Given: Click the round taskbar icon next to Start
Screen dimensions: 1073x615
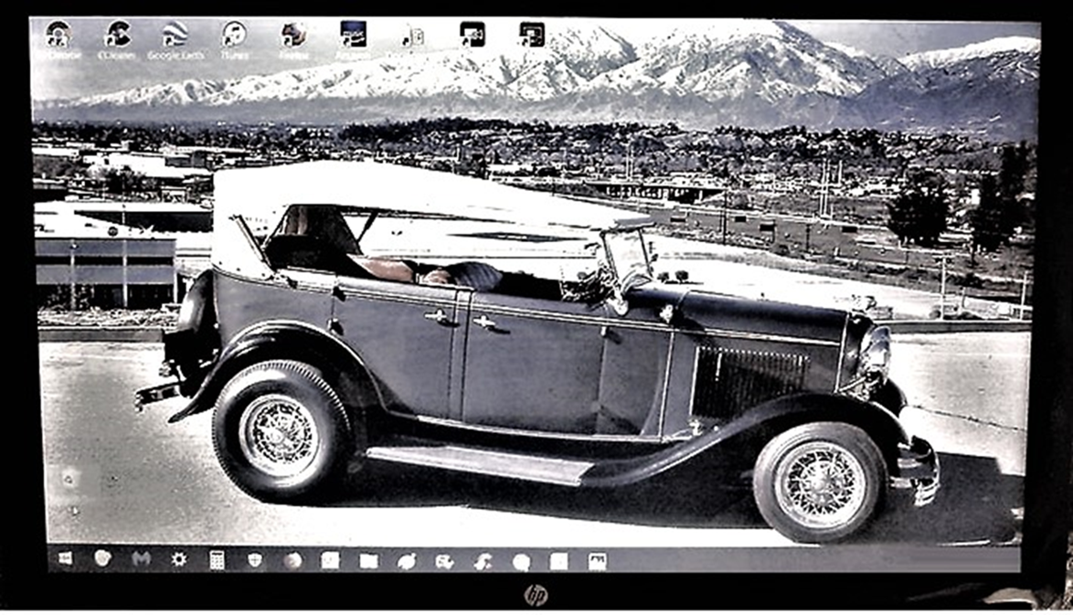Looking at the screenshot, I should click(x=102, y=558).
